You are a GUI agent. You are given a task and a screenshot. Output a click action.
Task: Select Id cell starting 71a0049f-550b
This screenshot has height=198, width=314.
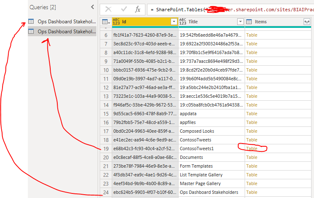(x=145, y=61)
